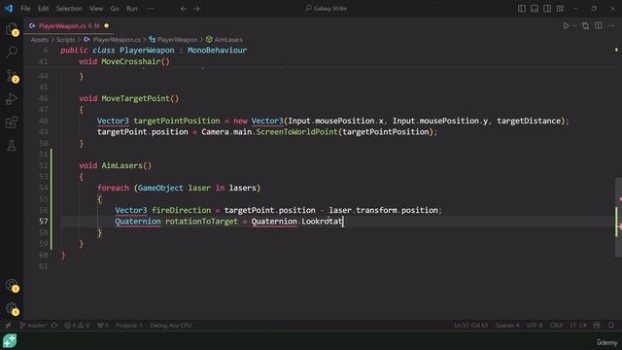
Task: Click Assets in the breadcrumb
Action: (x=39, y=40)
